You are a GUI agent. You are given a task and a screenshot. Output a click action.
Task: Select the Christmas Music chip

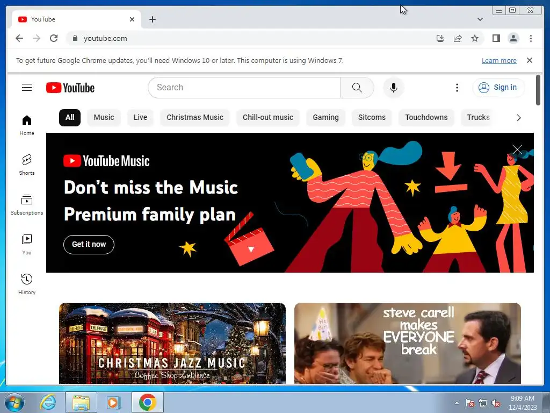(x=194, y=117)
